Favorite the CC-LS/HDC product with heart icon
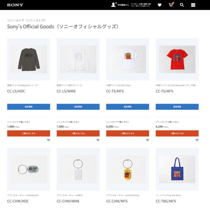Screen dimensions: 210x210 pos(49,140)
